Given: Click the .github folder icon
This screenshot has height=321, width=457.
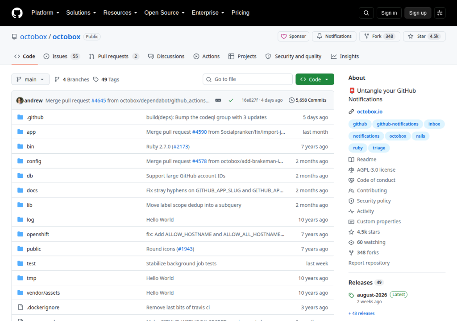Looking at the screenshot, I should tap(20, 117).
